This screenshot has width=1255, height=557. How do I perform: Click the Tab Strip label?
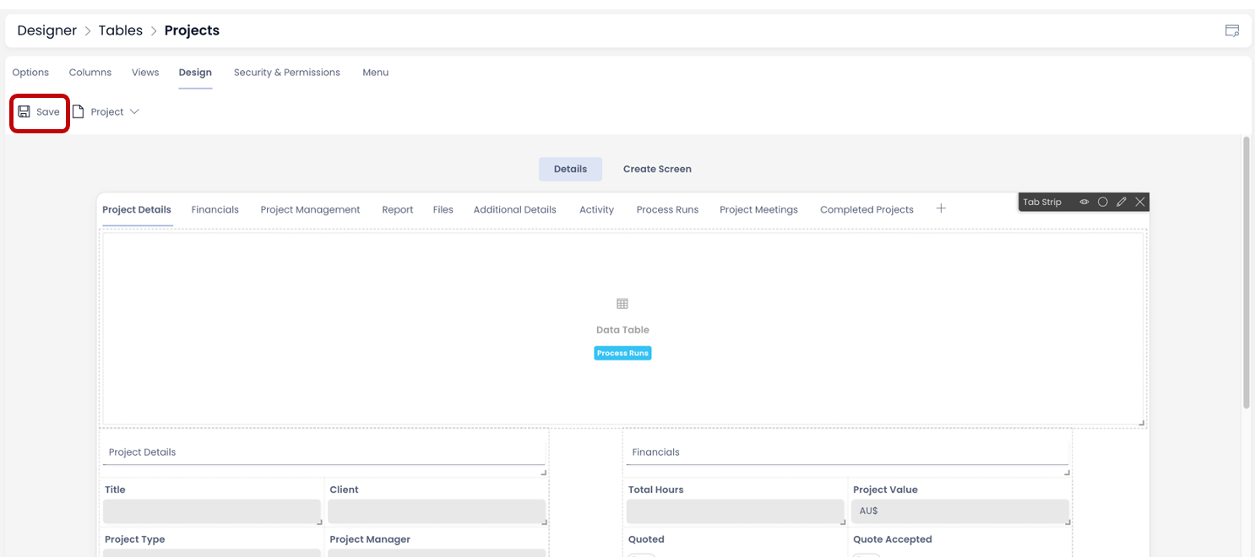point(1042,203)
